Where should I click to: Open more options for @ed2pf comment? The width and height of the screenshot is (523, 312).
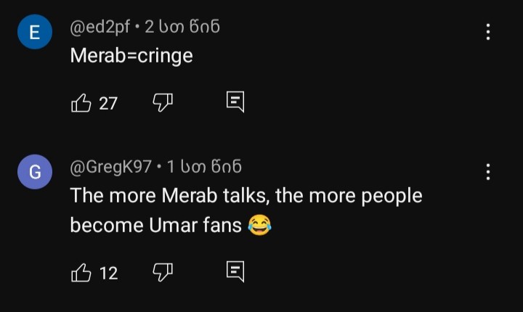[x=488, y=32]
